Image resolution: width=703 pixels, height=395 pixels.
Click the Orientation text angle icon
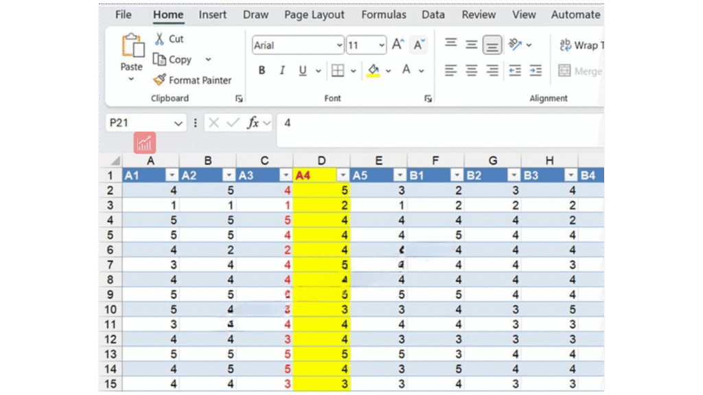click(x=515, y=45)
